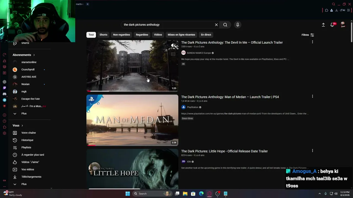Image resolution: width=353 pixels, height=198 pixels.
Task: Select the Non regardées filter chip
Action: 121,35
